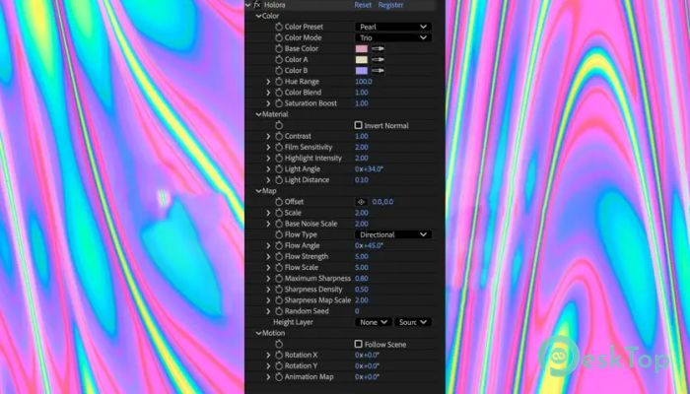Toggle the Hue Range stopwatch
690x394 pixels.
279,82
